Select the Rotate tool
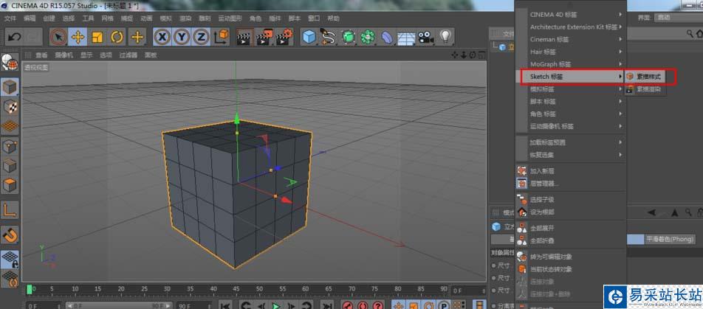 pyautogui.click(x=117, y=36)
